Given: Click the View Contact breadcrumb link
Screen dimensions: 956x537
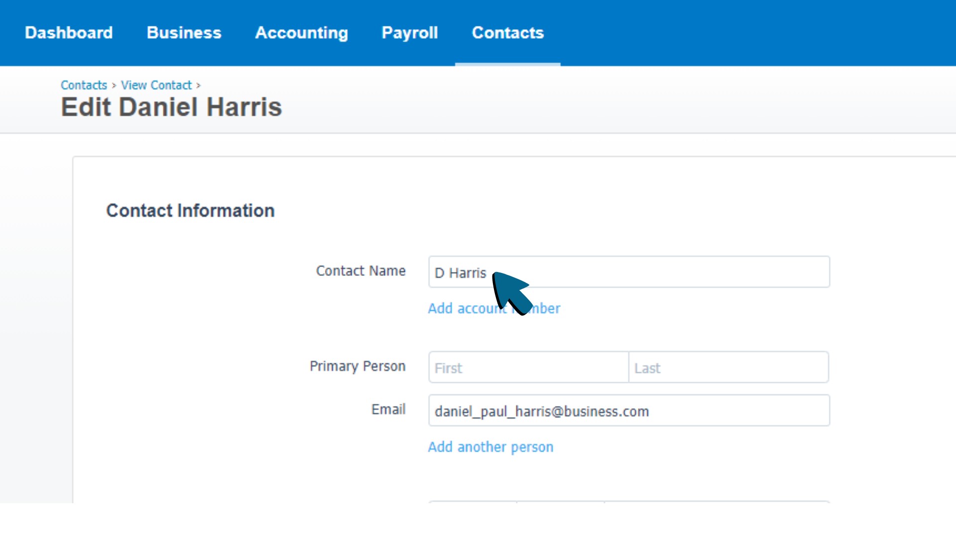Looking at the screenshot, I should pos(156,85).
